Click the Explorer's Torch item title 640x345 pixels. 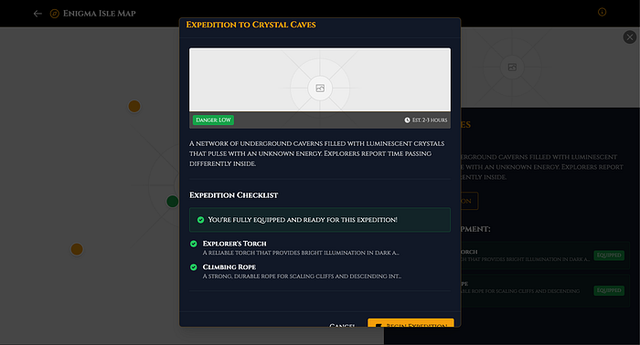tap(235, 244)
